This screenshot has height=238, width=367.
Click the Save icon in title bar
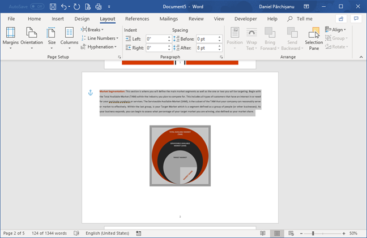tap(53, 7)
